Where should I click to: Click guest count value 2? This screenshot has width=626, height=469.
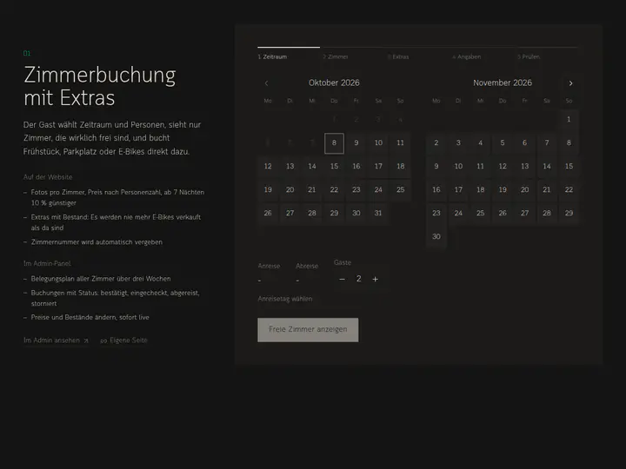[358, 279]
